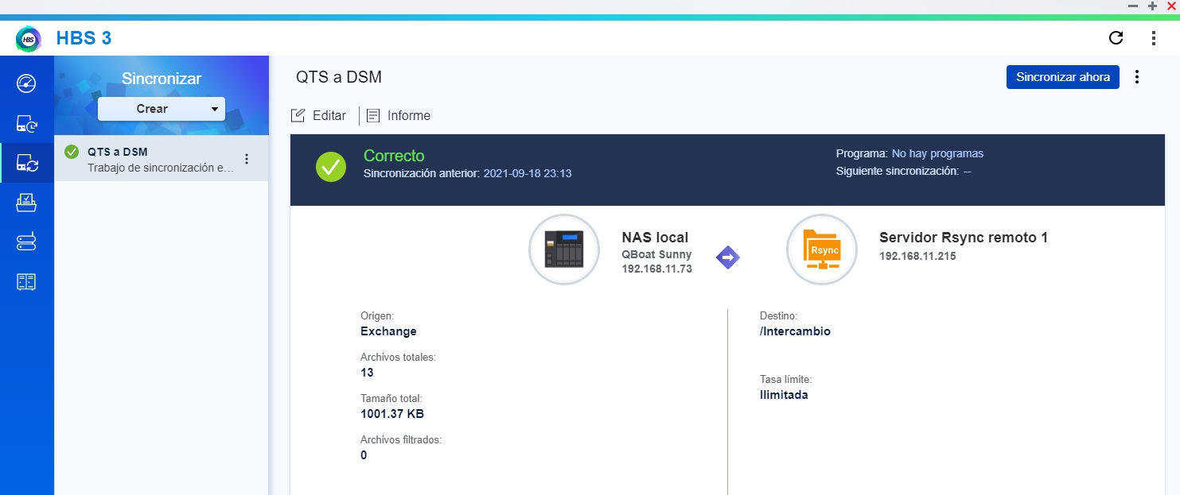Open the Overview dashboard sidebar icon
1180x495 pixels.
click(26, 83)
